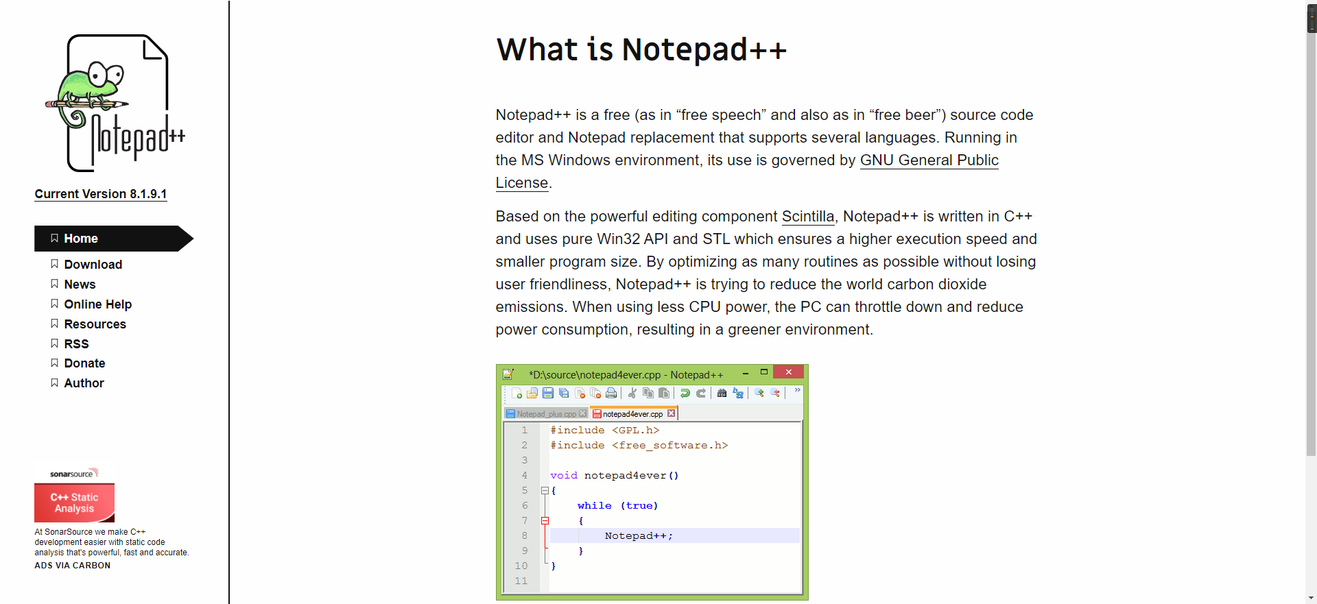Image resolution: width=1317 pixels, height=604 pixels.
Task: Click the Notepad++ chameleon logo
Action: [x=115, y=103]
